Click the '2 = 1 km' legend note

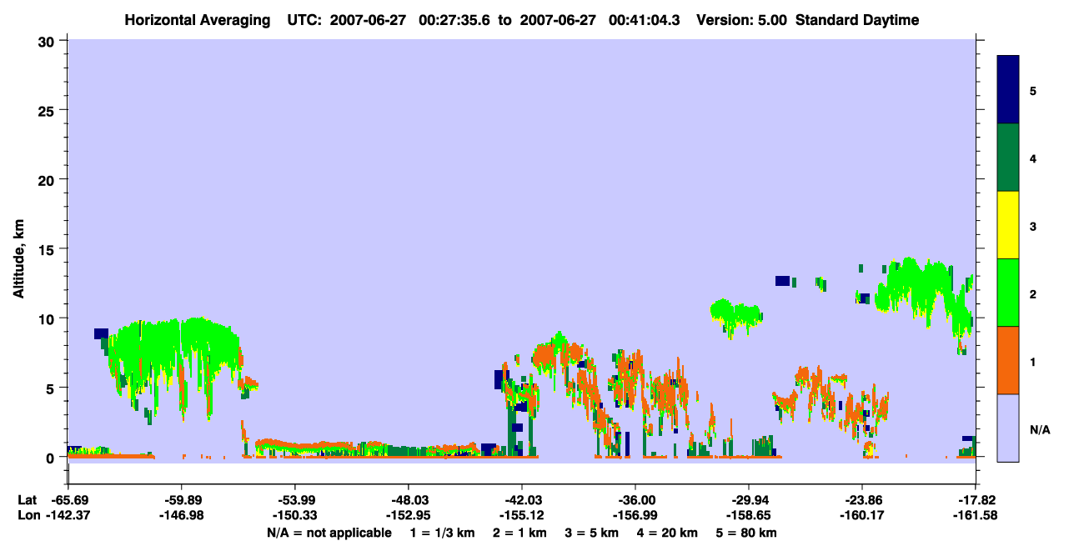coord(519,533)
